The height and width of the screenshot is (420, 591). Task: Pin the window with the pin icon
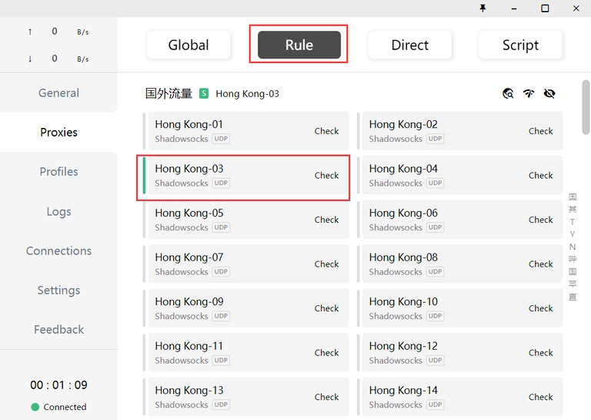pyautogui.click(x=483, y=8)
